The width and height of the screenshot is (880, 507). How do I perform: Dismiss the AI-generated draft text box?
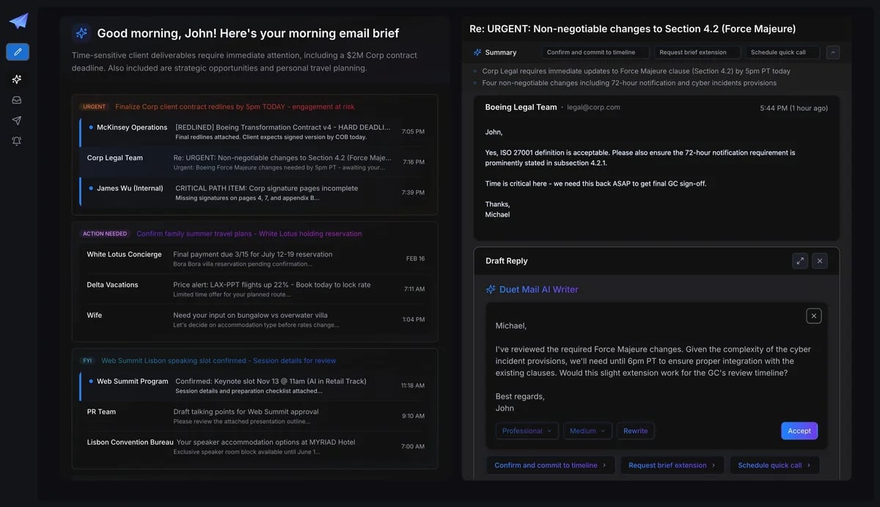click(814, 315)
